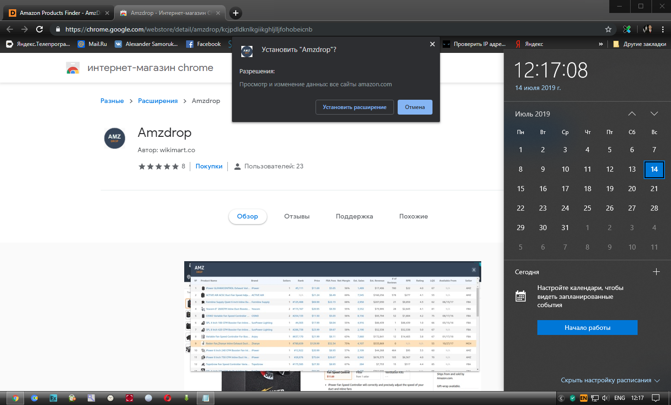Screen dimensions: 671x405
Task: Select the Обзор tab
Action: [248, 216]
